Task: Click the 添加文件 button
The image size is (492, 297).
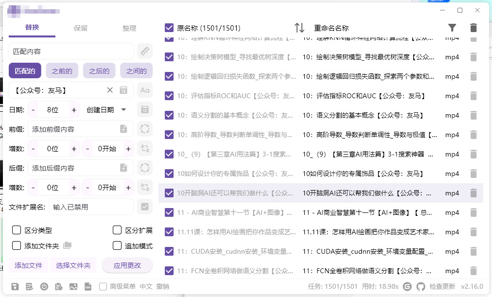Action: 29,265
